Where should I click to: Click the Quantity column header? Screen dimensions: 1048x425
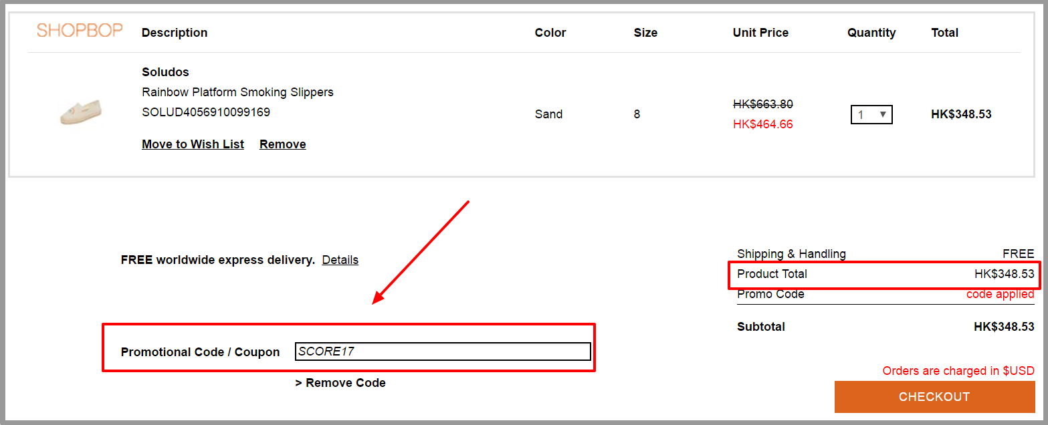click(871, 33)
